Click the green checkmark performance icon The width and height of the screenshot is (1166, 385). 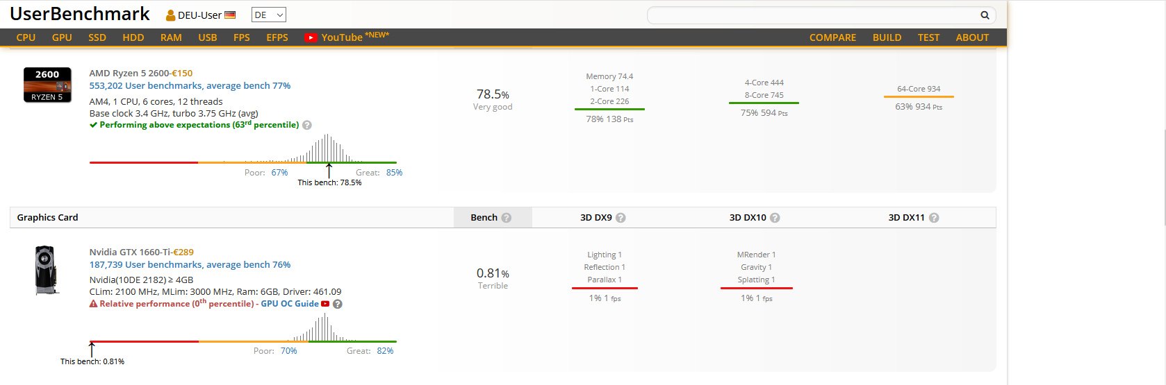click(93, 125)
